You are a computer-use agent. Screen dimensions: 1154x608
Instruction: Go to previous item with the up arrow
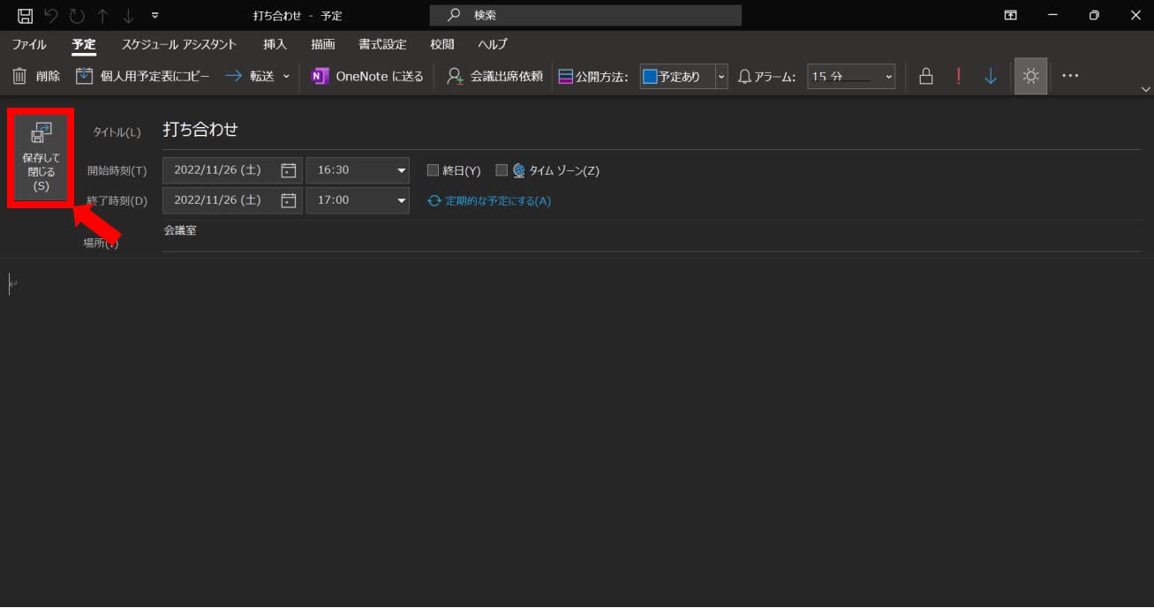point(102,15)
